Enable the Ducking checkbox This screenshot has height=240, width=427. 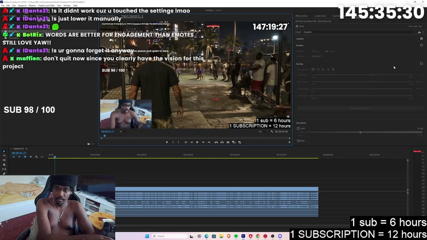421,64
